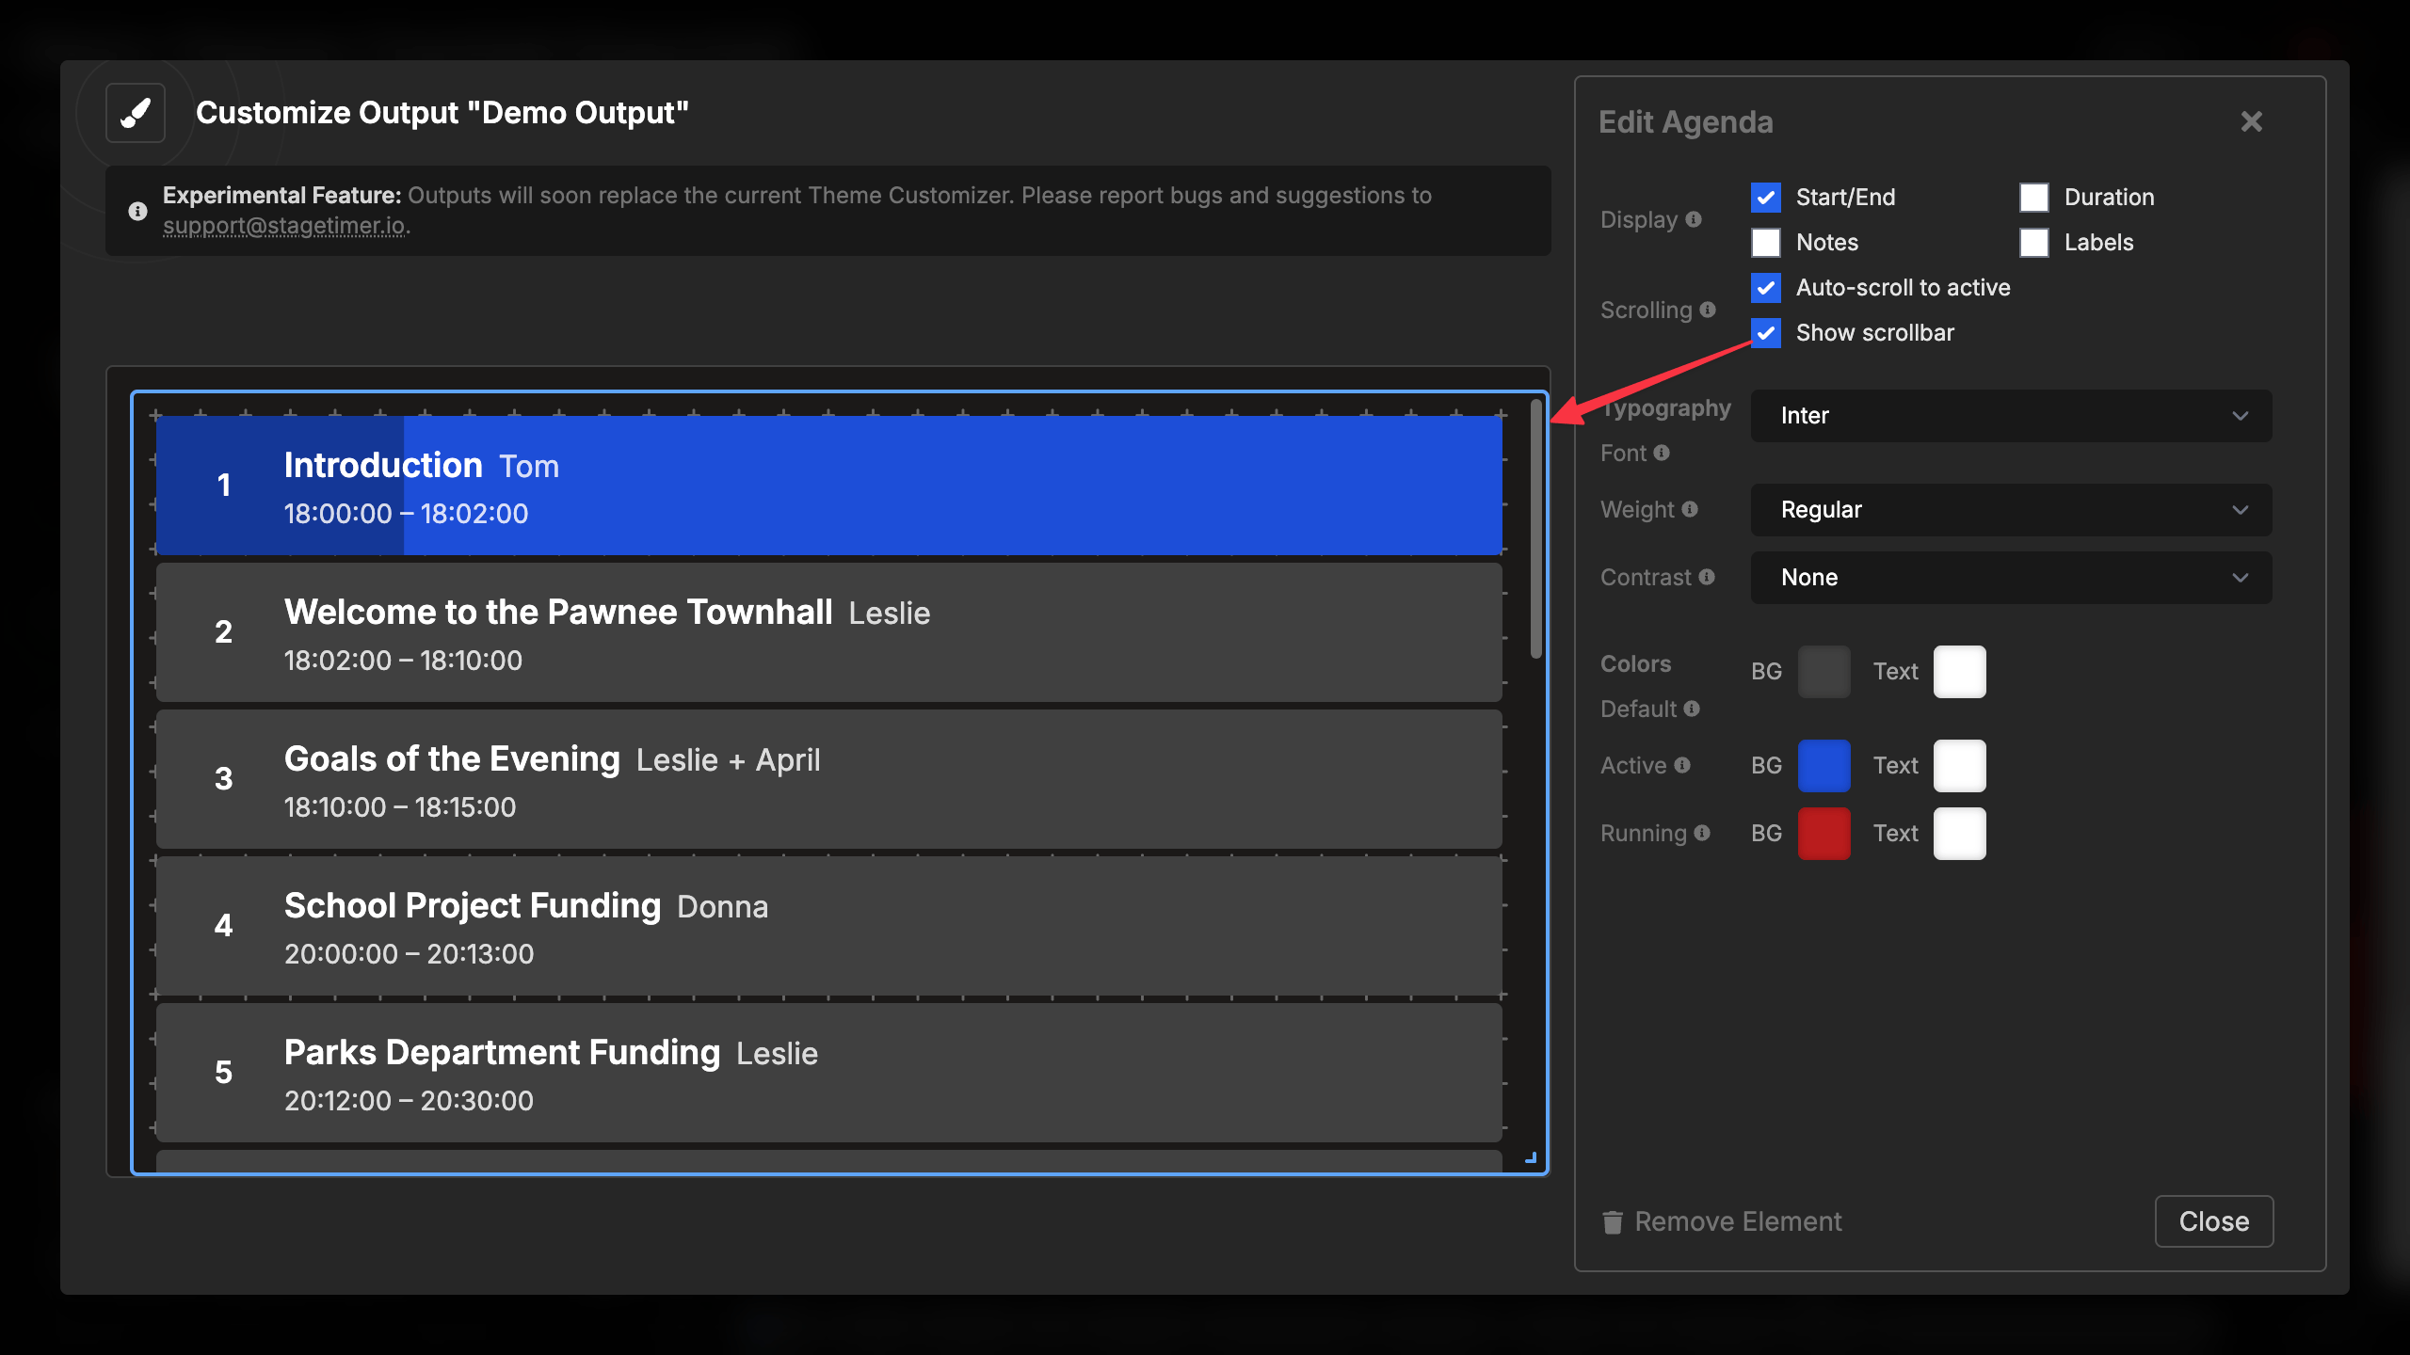2410x1355 pixels.
Task: Click the paintbrush customize icon
Action: [x=135, y=113]
